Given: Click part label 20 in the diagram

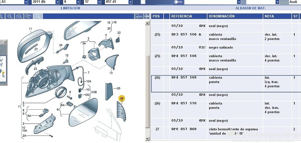Looking at the screenshot, I should point(109,28).
